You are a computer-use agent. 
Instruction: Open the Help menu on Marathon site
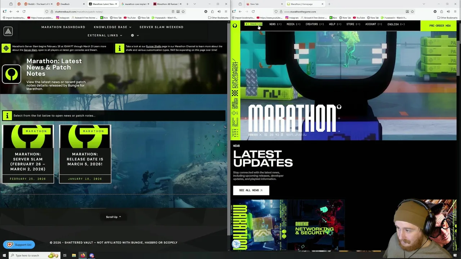pos(335,24)
